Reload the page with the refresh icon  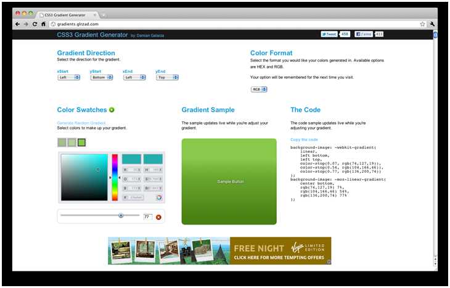pos(35,25)
